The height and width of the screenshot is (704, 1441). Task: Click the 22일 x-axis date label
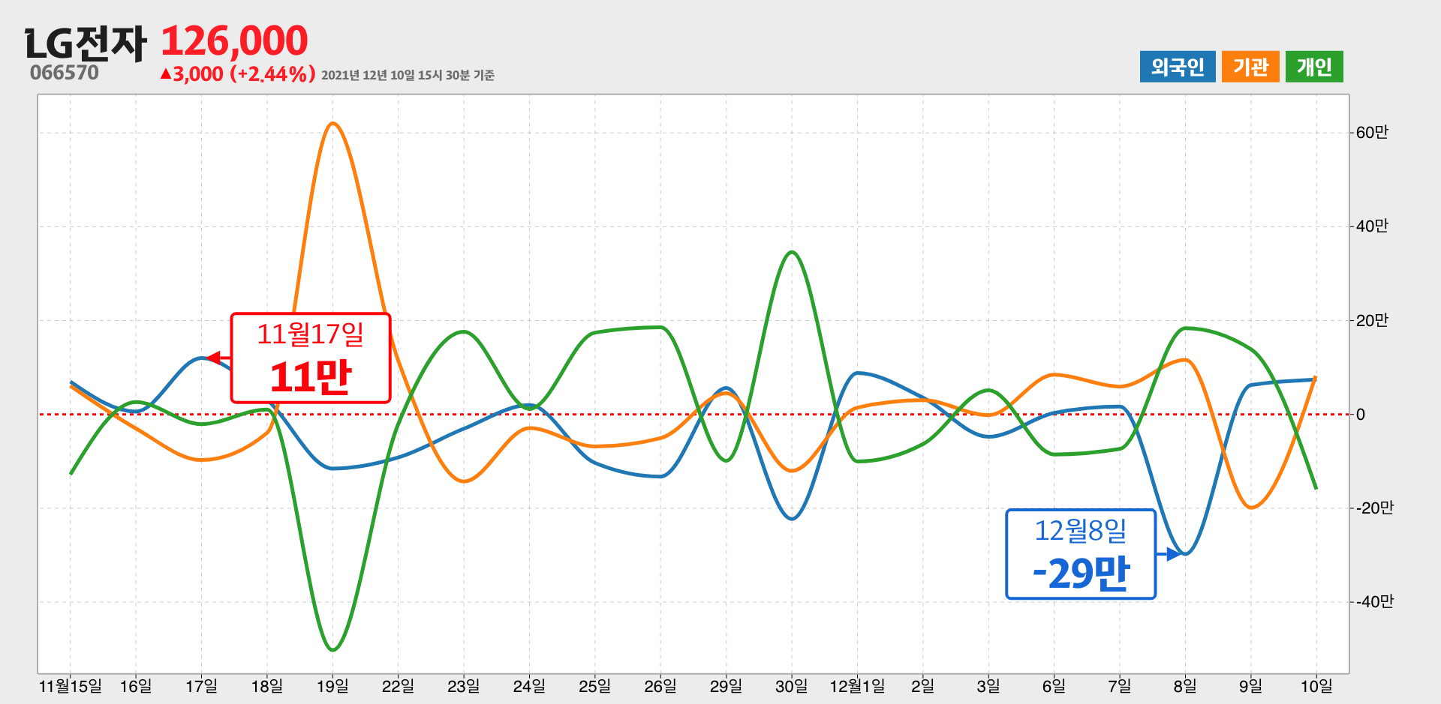click(x=398, y=686)
